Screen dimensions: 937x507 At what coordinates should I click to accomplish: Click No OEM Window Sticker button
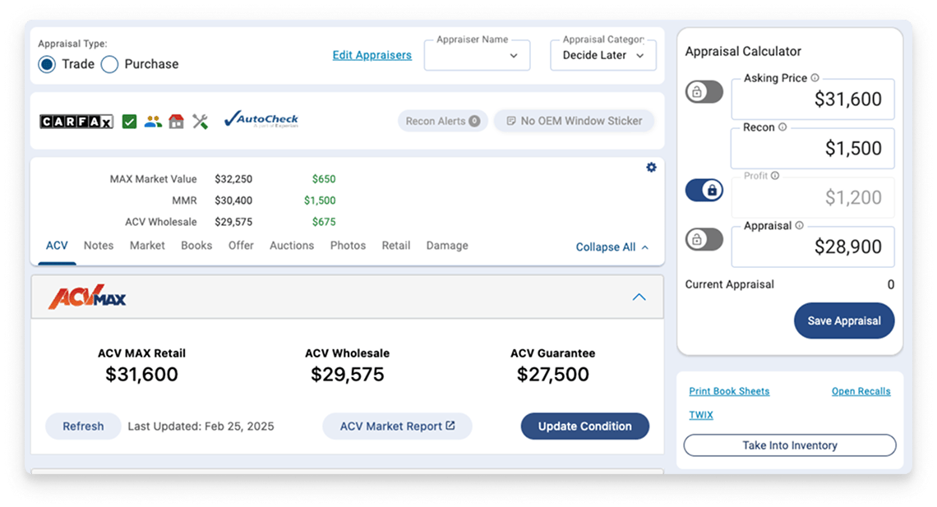click(x=574, y=122)
